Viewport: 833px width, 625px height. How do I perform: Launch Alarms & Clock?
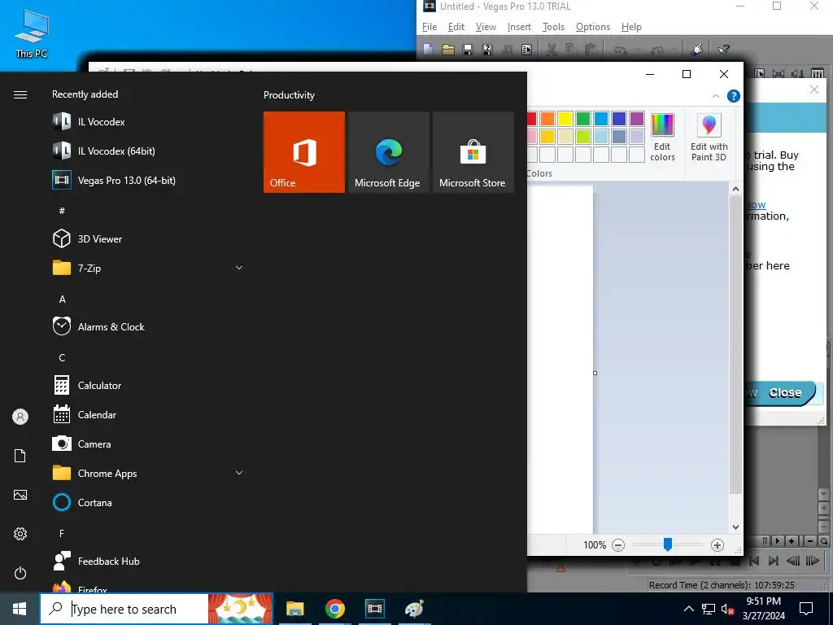(x=148, y=326)
